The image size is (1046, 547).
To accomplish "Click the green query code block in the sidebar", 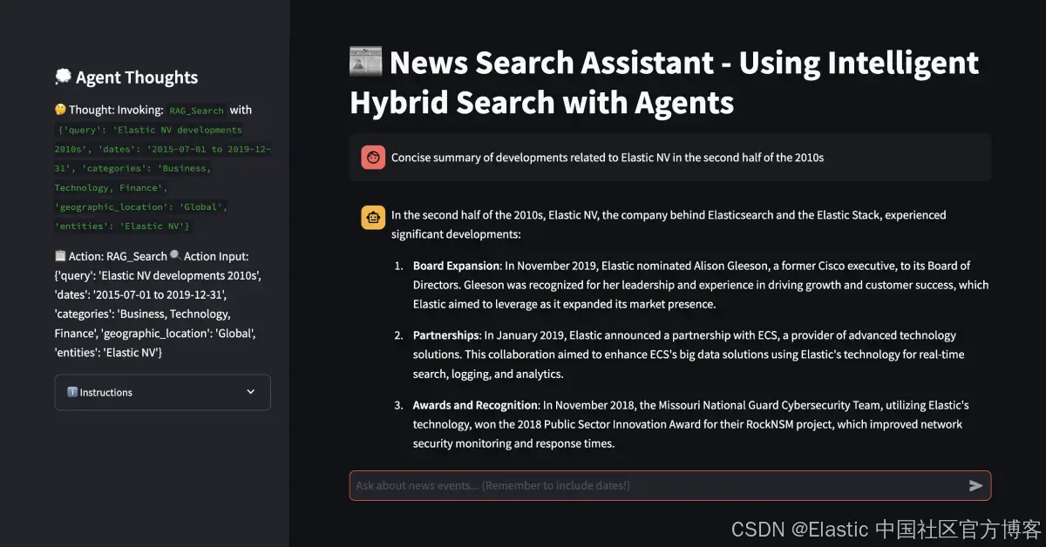I will [x=163, y=178].
